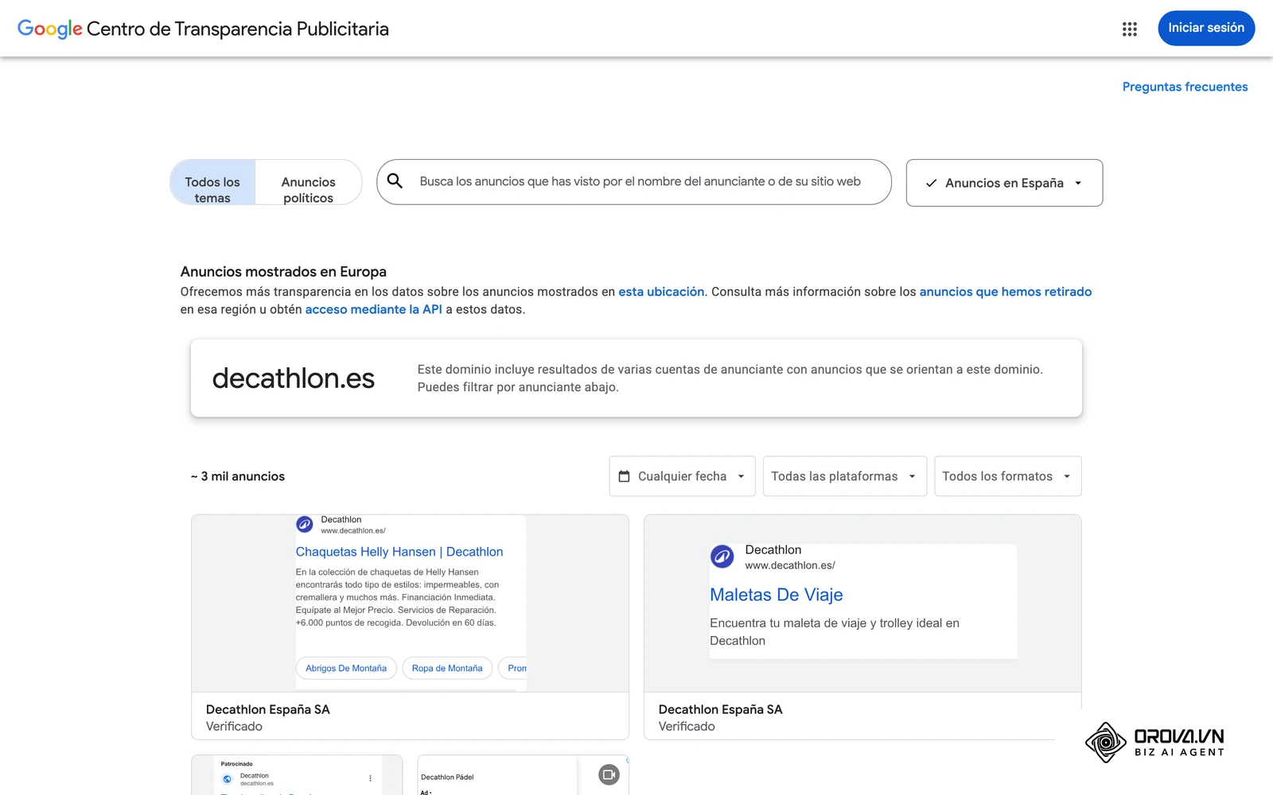The width and height of the screenshot is (1273, 795).
Task: Open the Chaquetas Helly Hansen ad headline
Action: (399, 552)
